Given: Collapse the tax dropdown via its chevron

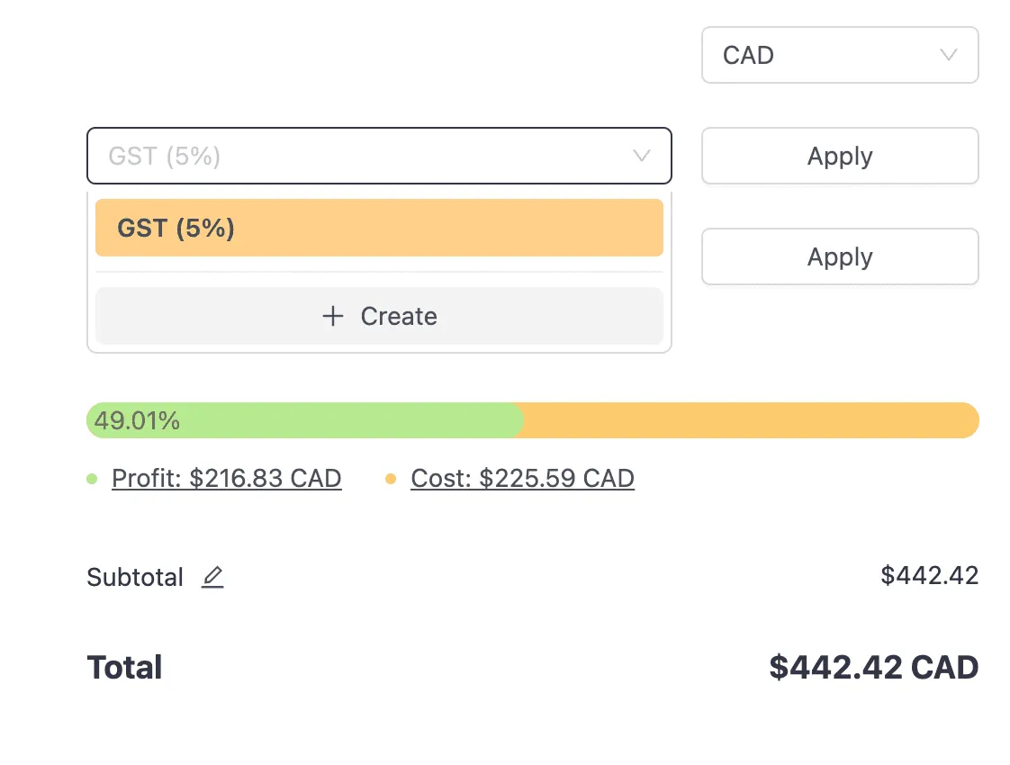Looking at the screenshot, I should (x=641, y=156).
